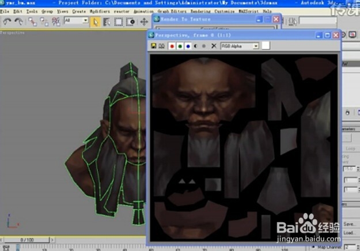
Task: Open the Group menu
Action: (x=47, y=12)
